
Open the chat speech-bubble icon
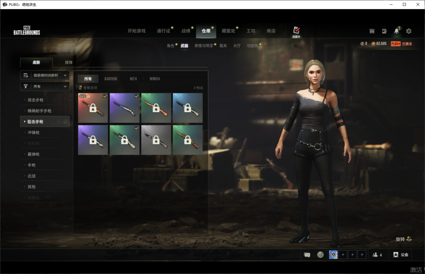(307, 255)
